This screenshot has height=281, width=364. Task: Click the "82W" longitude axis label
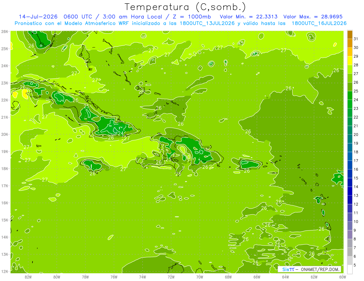[x=28, y=277]
